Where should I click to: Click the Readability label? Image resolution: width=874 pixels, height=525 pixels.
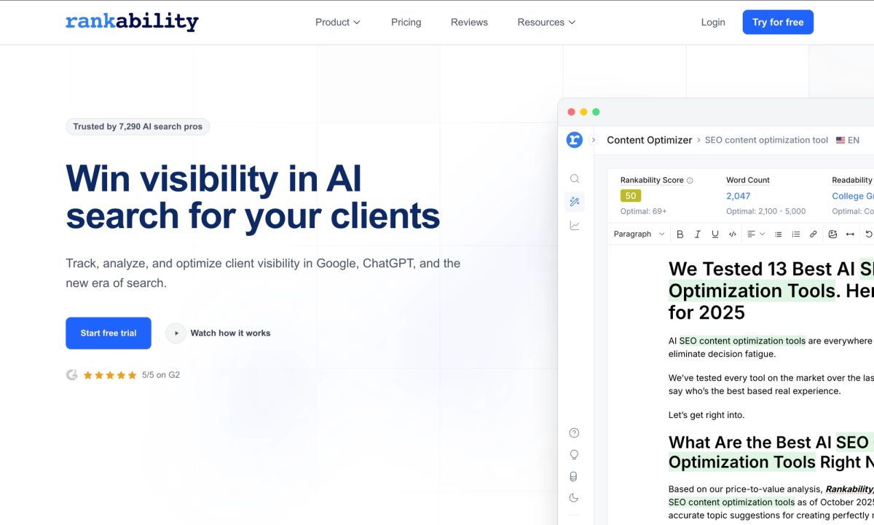[x=852, y=180]
